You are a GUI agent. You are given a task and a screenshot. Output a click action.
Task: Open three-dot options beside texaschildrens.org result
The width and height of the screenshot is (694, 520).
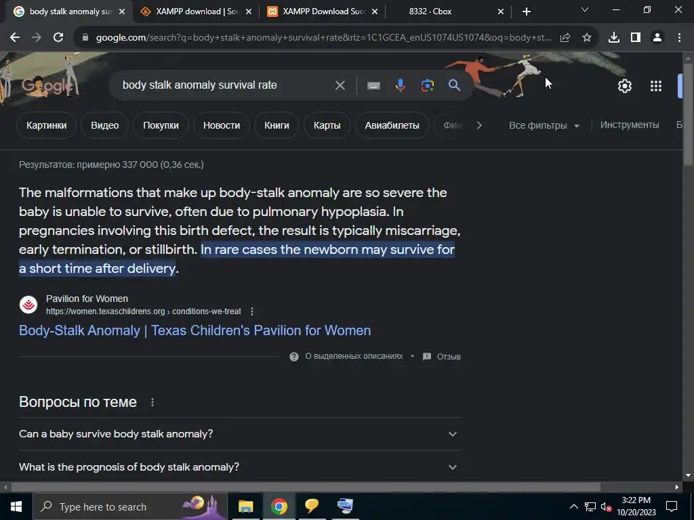pyautogui.click(x=252, y=311)
